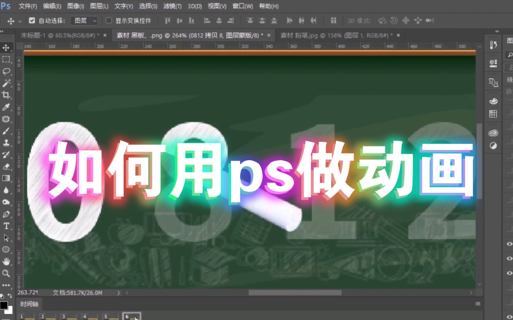Select the Brush tool

pos(6,131)
